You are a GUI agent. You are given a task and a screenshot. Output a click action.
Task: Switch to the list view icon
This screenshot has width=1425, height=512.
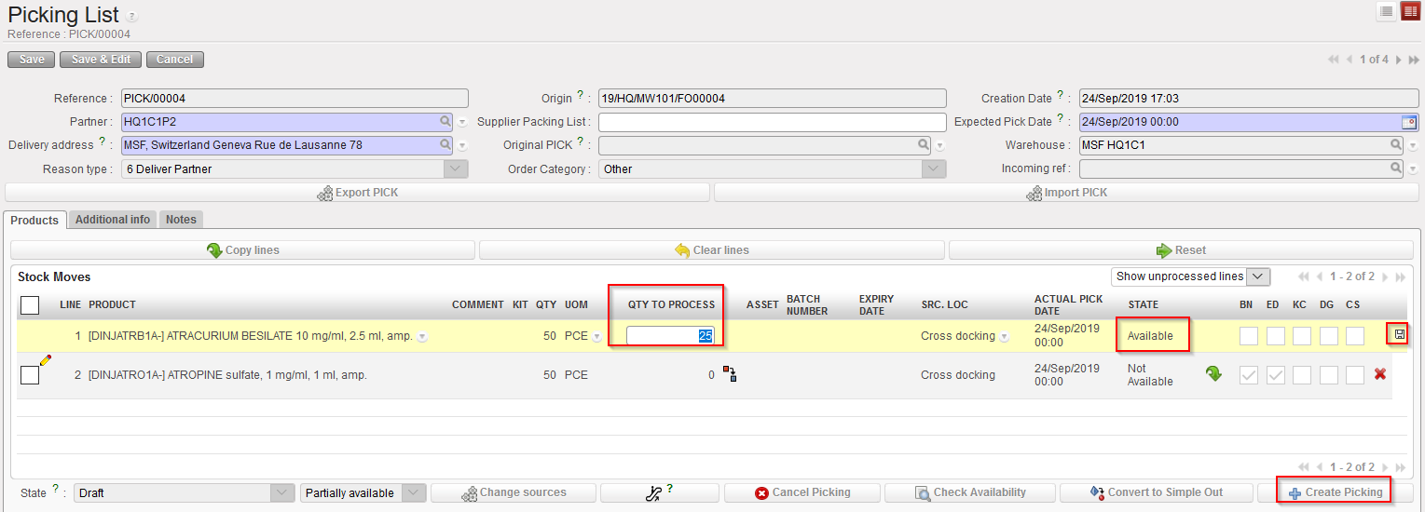pyautogui.click(x=1387, y=11)
